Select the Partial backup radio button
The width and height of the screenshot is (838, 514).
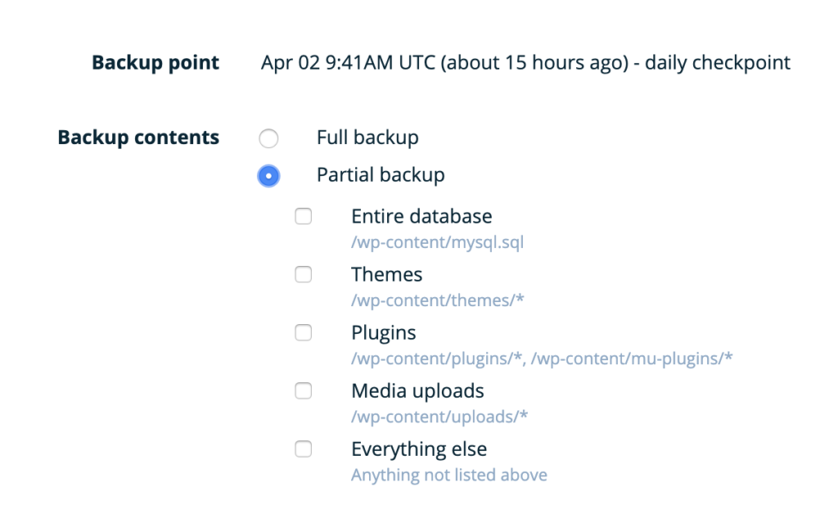point(268,176)
